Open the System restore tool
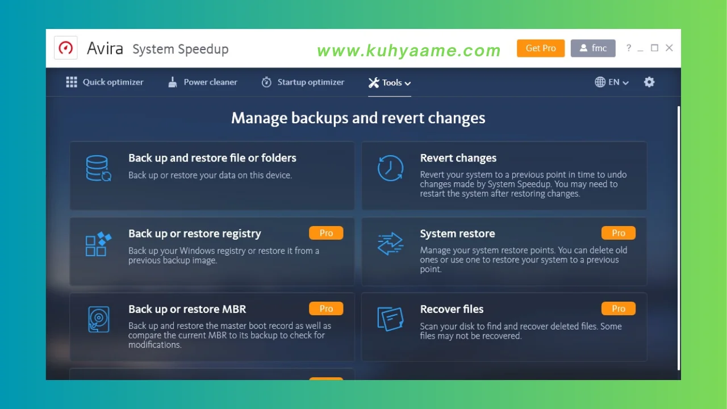This screenshot has height=409, width=727. 504,252
